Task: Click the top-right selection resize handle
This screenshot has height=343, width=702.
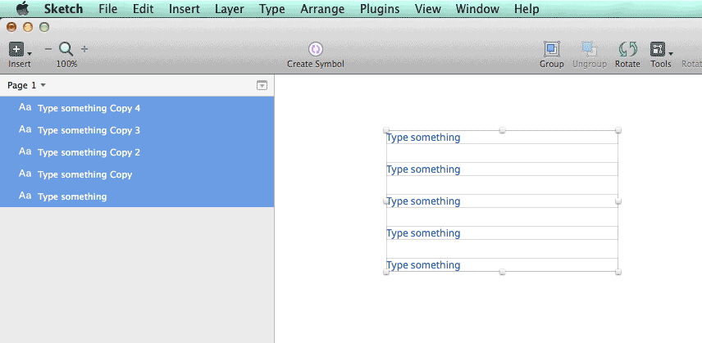Action: [x=618, y=130]
